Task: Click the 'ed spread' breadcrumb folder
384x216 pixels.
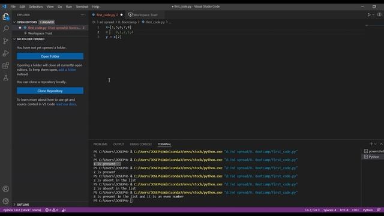Action: (107, 22)
